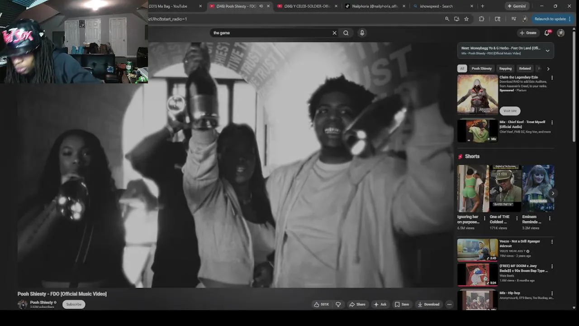The image size is (579, 326).
Task: Show more Shorts with the next arrow
Action: pyautogui.click(x=553, y=193)
